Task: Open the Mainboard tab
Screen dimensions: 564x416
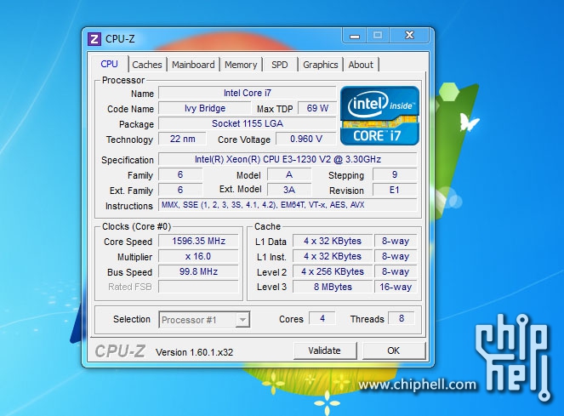Action: point(193,65)
